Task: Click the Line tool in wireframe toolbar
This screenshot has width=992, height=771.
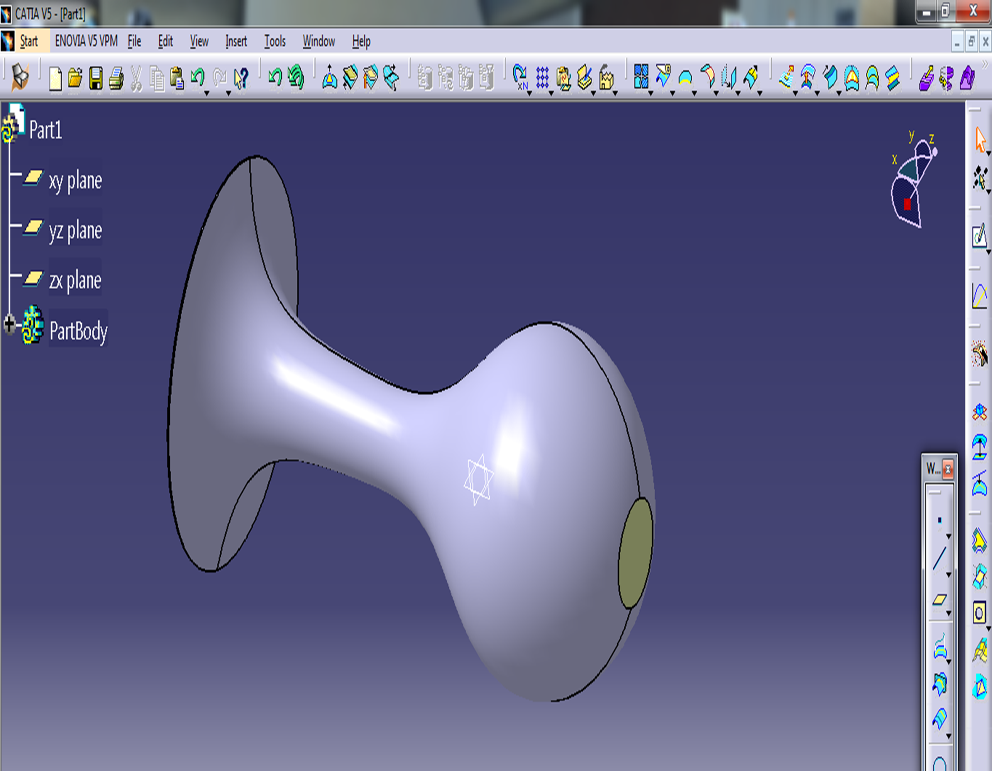Action: (x=940, y=559)
